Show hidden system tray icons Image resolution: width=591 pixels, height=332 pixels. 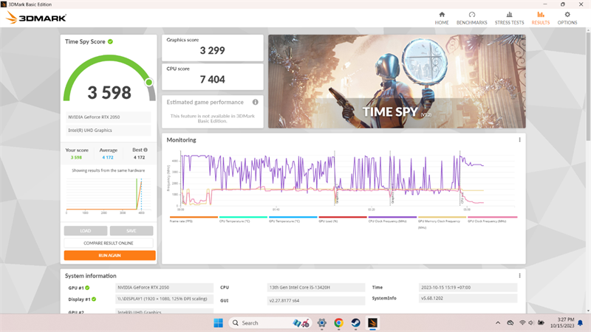(x=498, y=322)
